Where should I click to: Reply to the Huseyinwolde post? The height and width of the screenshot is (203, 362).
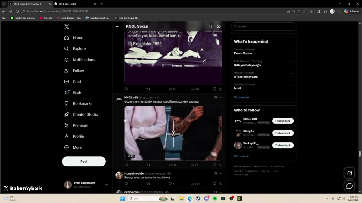(x=126, y=184)
